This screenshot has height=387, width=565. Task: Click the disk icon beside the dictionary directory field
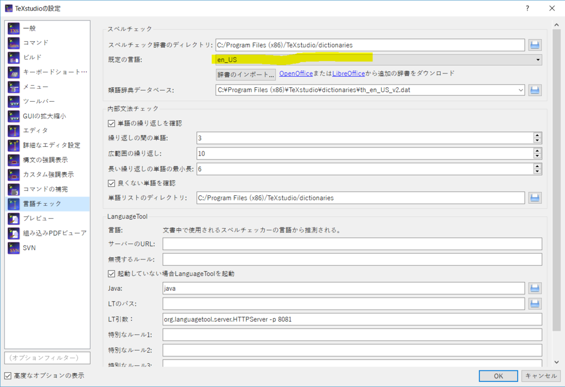click(534, 45)
